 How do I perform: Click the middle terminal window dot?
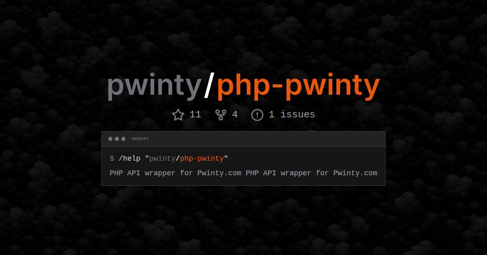pyautogui.click(x=117, y=139)
